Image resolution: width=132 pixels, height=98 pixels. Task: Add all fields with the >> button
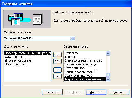(57, 61)
